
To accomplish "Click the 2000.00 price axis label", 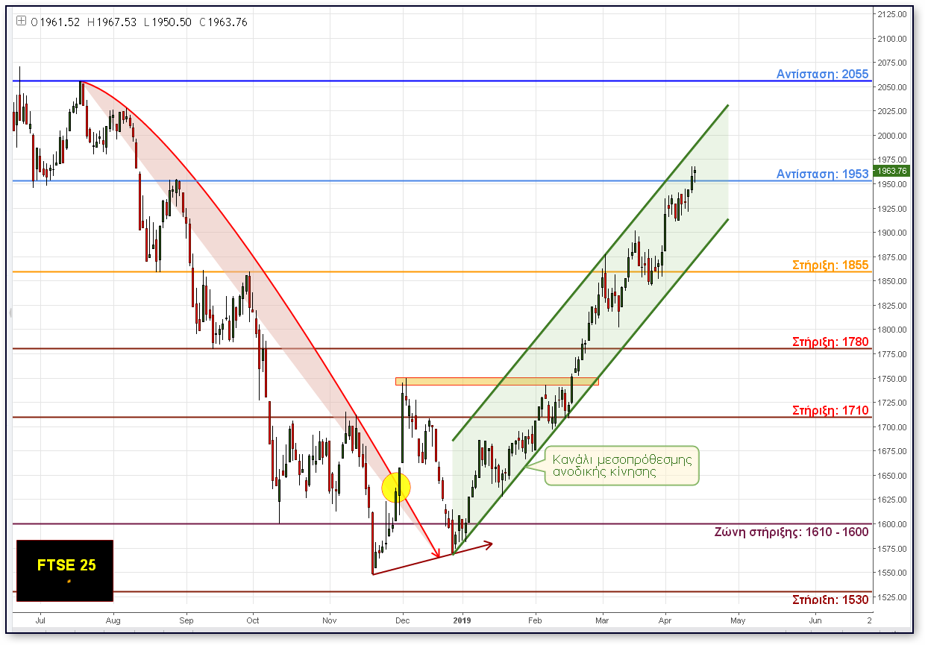I will (x=892, y=136).
